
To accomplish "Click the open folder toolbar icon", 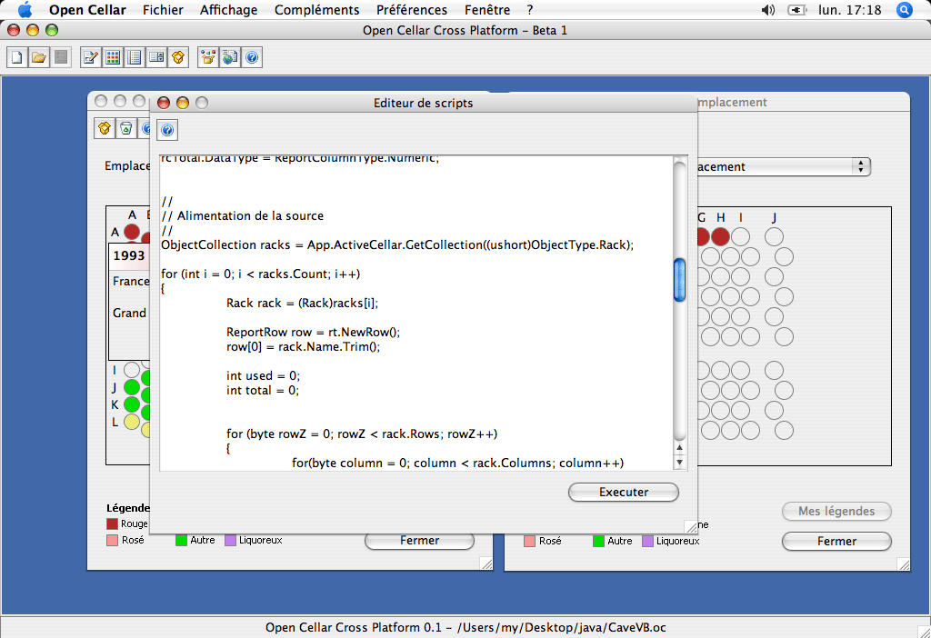I will pyautogui.click(x=39, y=57).
